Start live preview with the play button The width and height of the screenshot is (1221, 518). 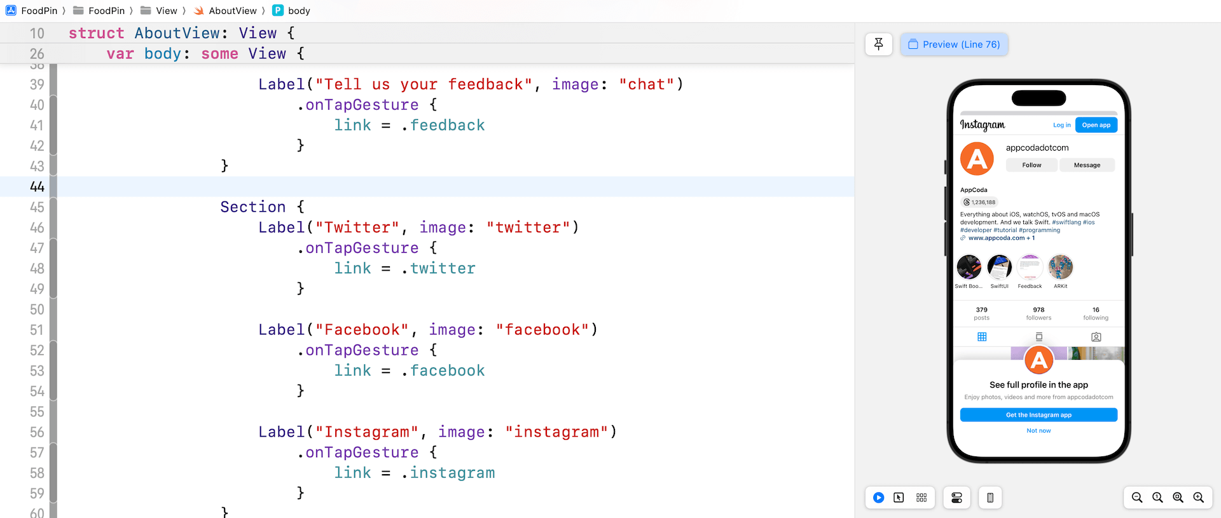click(x=878, y=498)
